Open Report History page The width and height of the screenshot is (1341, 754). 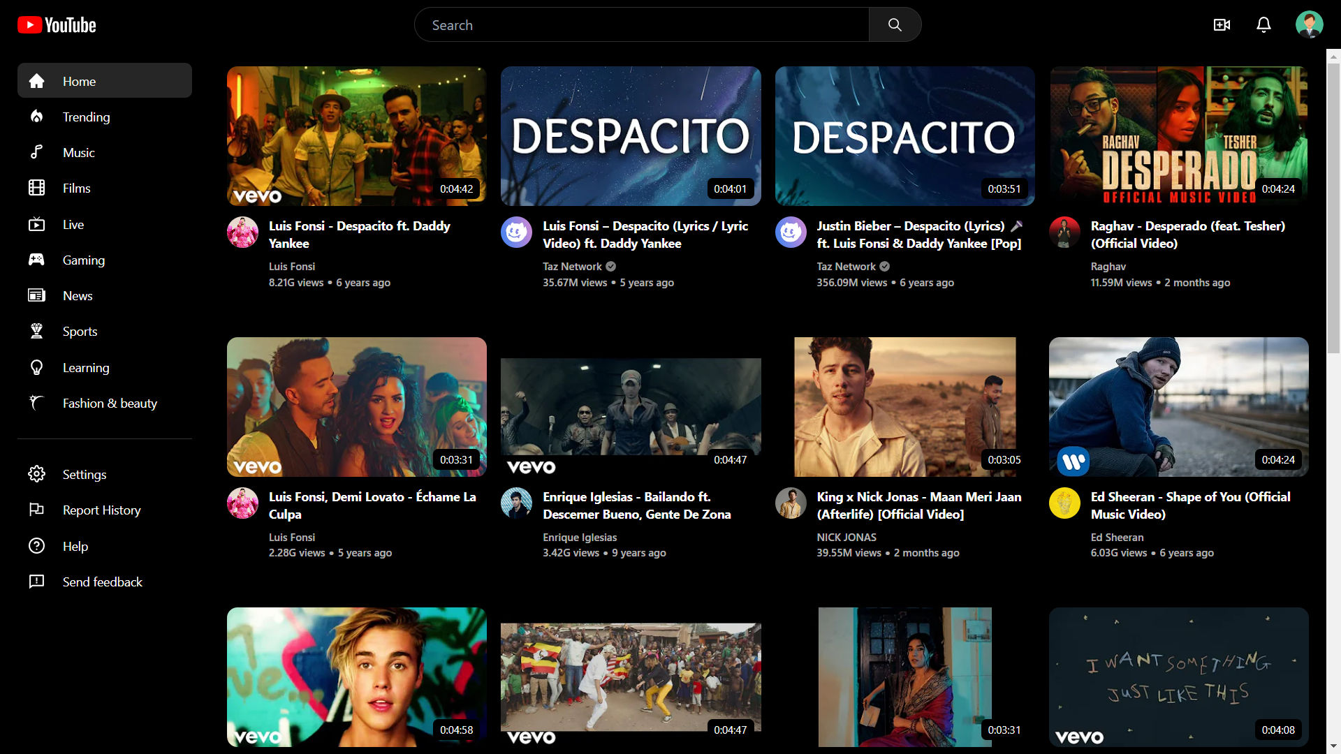[105, 510]
